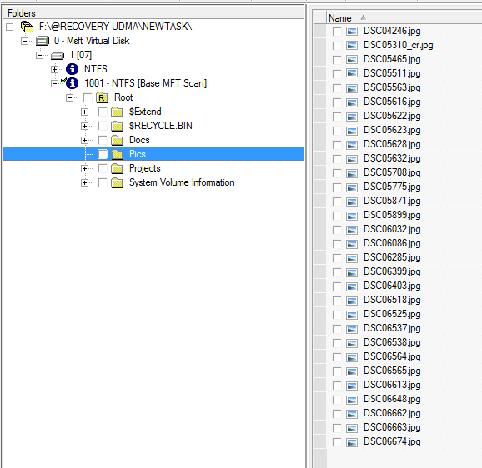Image resolution: width=482 pixels, height=468 pixels.
Task: Collapse the 1 [07] partition node
Action: (39, 55)
